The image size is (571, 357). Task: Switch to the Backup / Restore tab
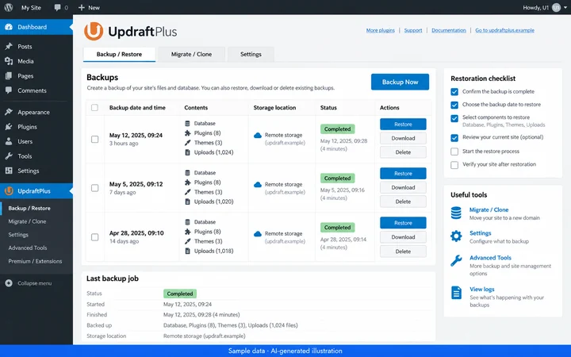(x=120, y=54)
